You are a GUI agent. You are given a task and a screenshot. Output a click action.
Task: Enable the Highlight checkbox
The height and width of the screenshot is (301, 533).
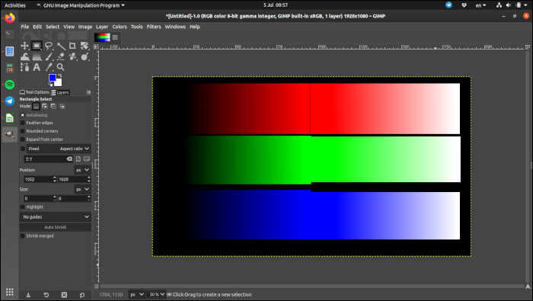click(x=22, y=207)
